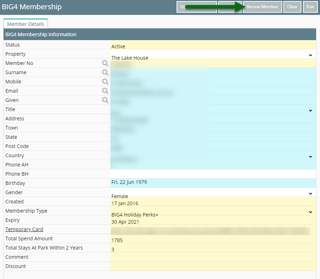This screenshot has height=279, width=320.
Task: Click the Given name input field
Action: (213, 100)
